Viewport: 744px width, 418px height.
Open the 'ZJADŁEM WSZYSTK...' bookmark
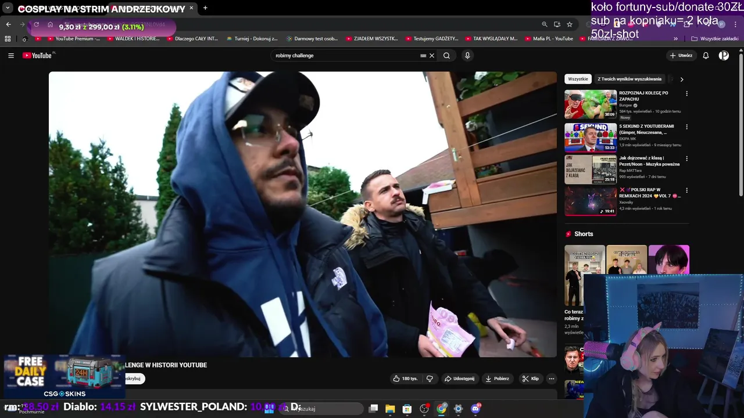click(372, 39)
